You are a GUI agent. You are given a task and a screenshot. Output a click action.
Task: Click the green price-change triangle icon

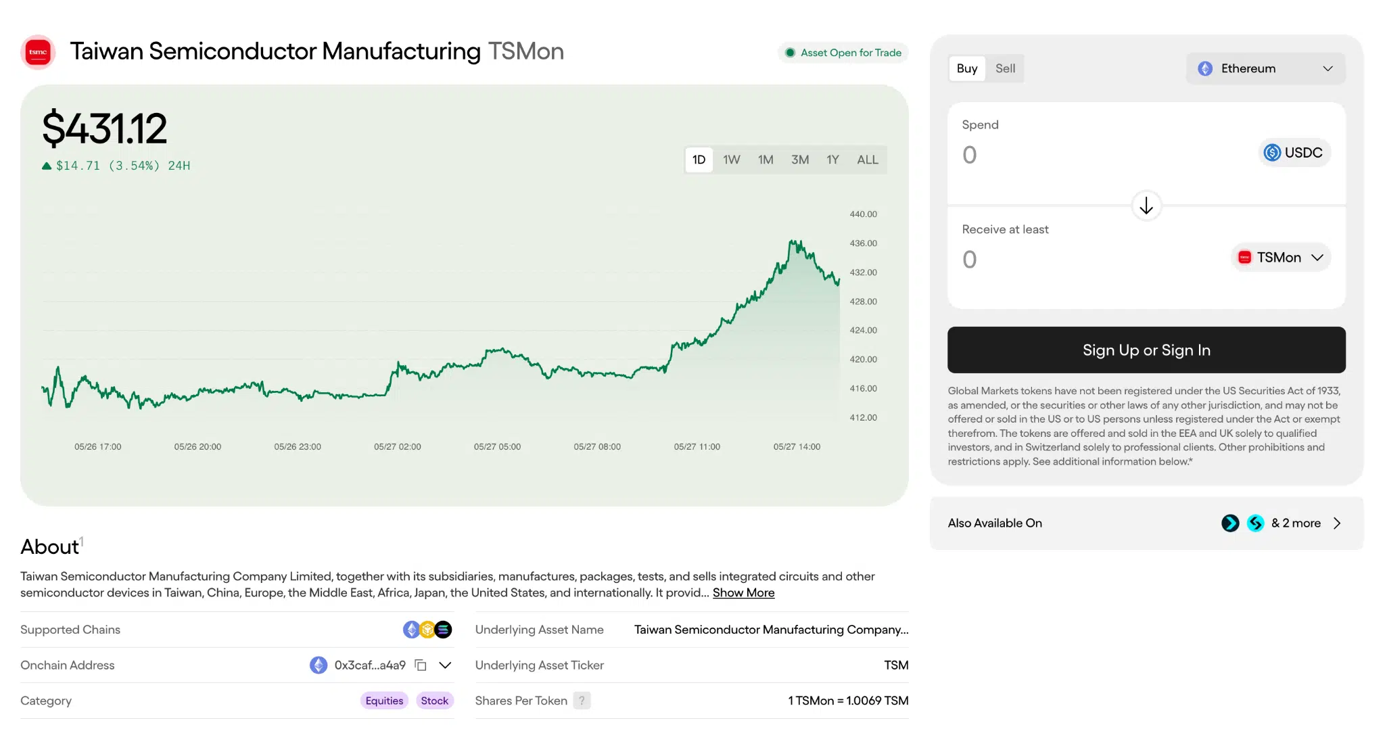point(47,166)
